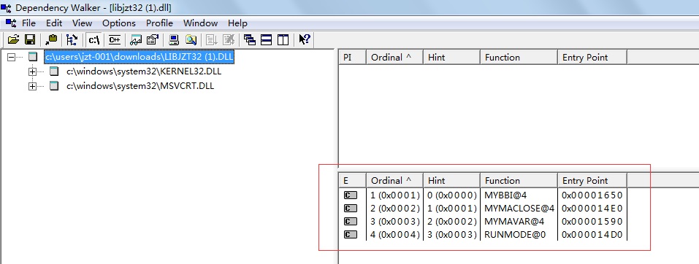Image resolution: width=699 pixels, height=264 pixels.
Task: Click ordinal cell 4 (0x0004)
Action: point(395,235)
